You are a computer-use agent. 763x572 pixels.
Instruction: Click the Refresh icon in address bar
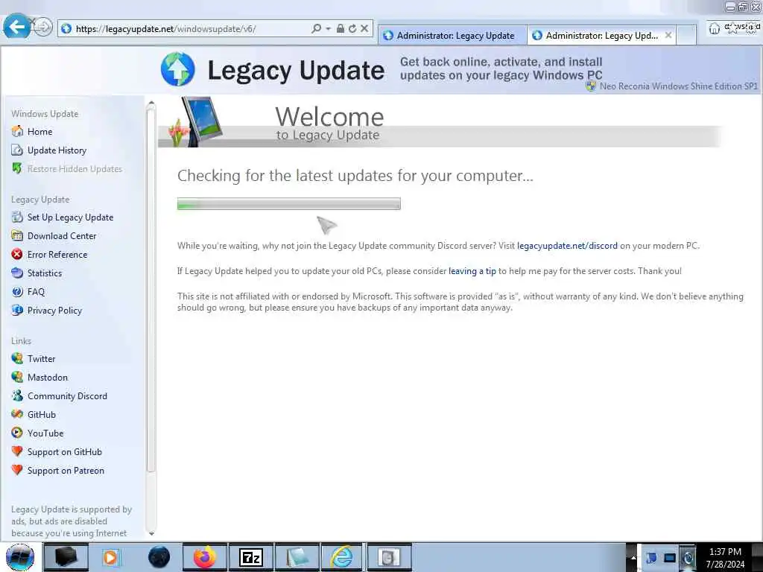352,29
